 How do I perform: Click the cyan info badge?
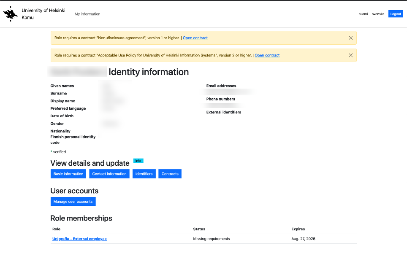[138, 161]
